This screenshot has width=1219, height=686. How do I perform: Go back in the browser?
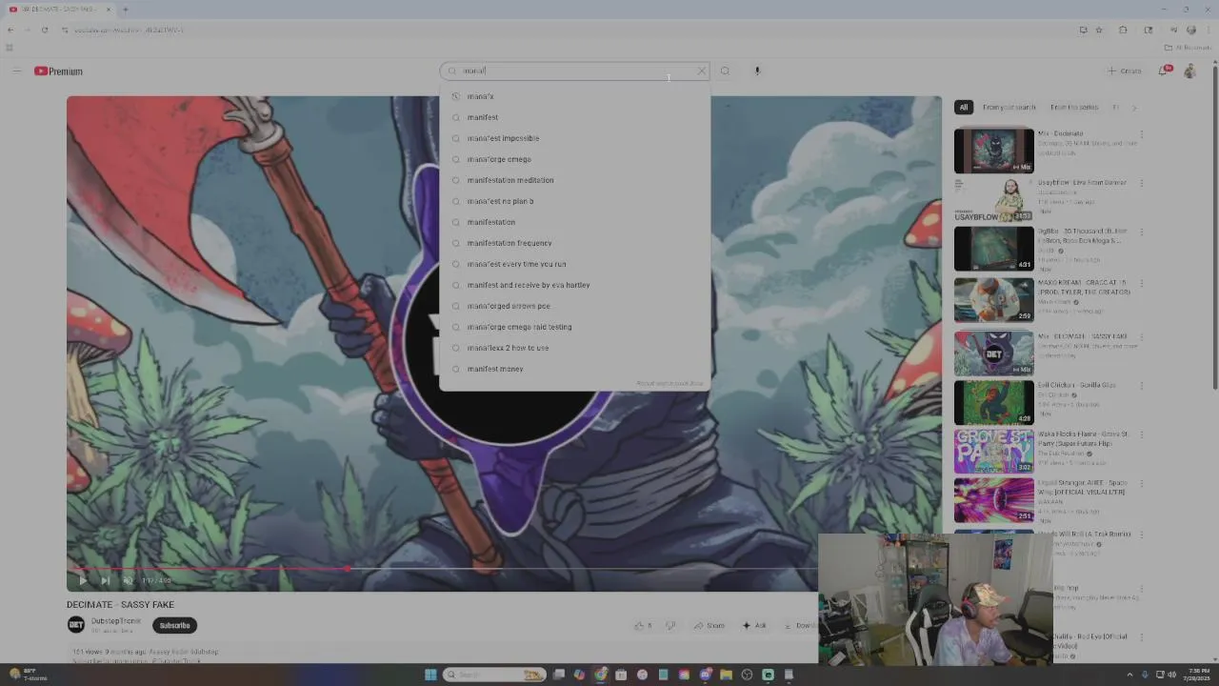[x=10, y=30]
